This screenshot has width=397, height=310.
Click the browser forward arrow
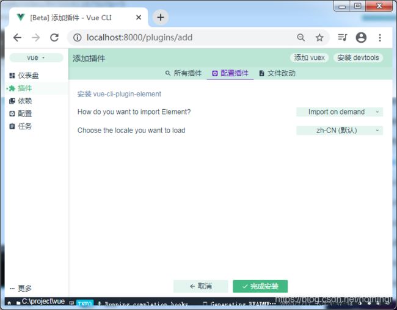coord(35,37)
